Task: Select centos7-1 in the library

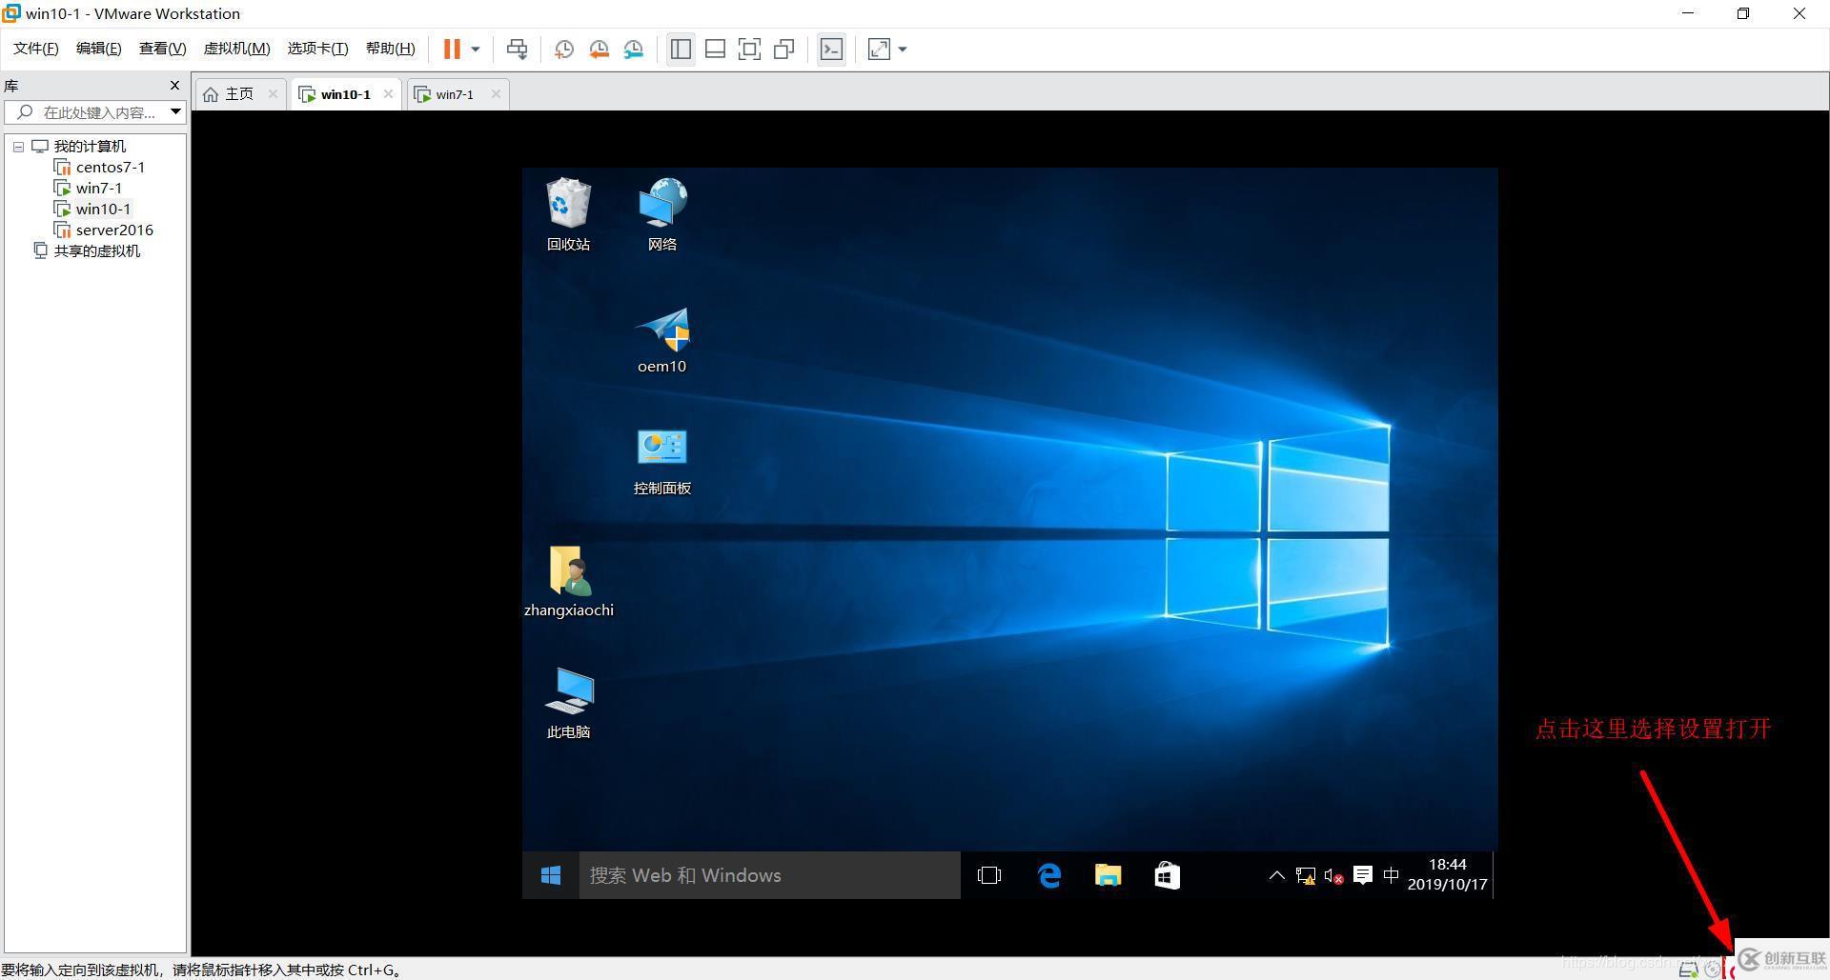Action: point(110,167)
